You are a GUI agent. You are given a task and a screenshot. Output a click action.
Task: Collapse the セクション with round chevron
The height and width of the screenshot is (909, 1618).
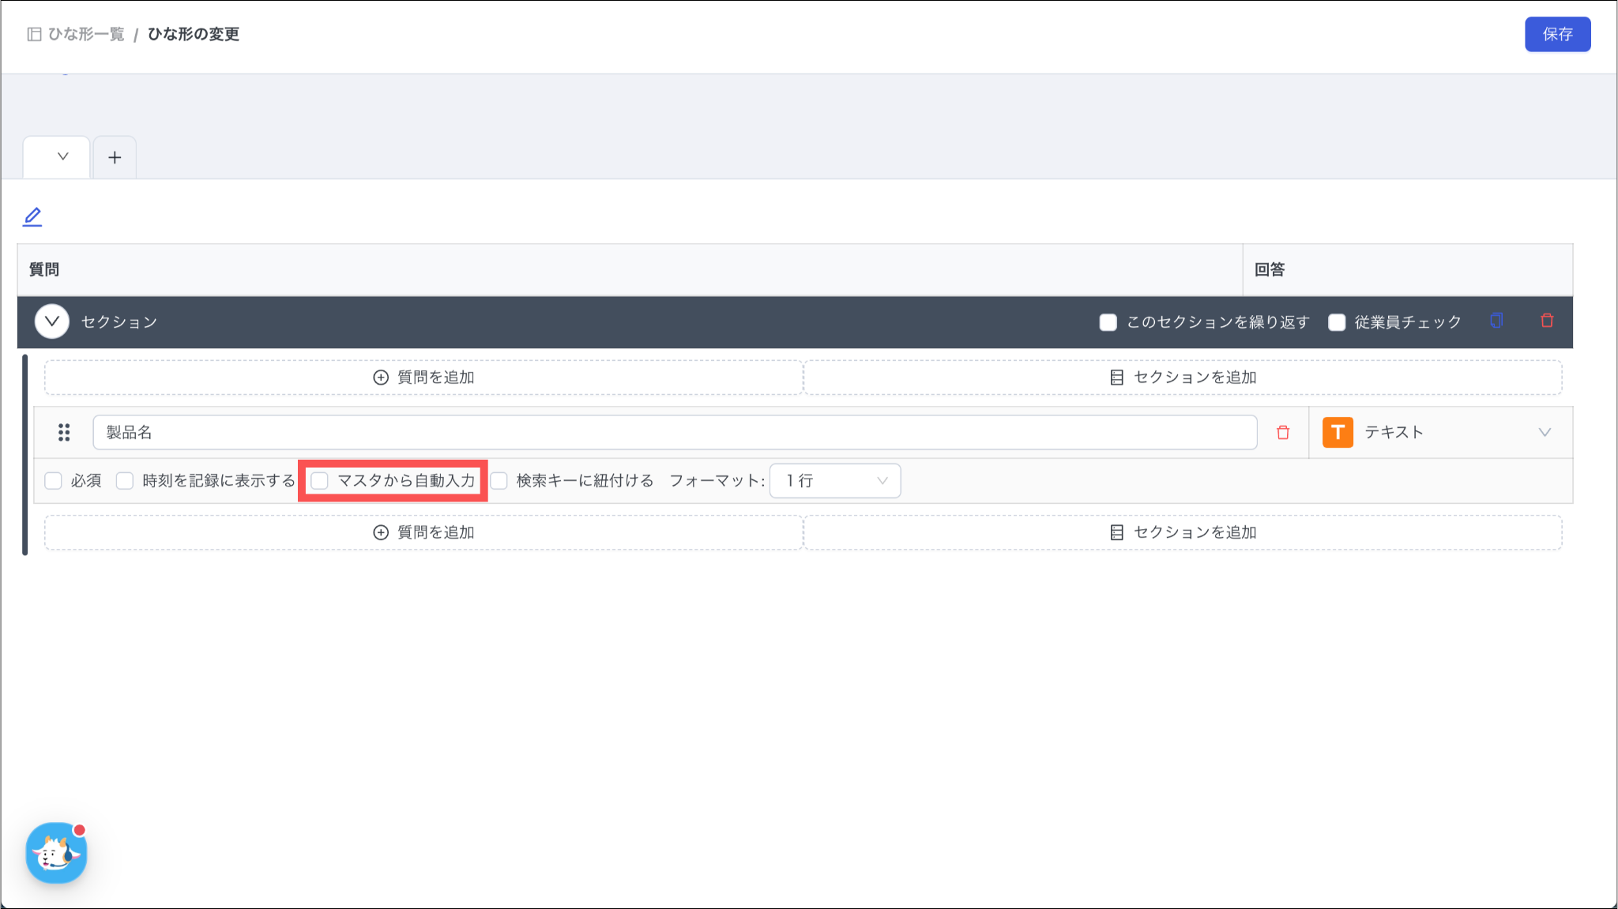point(52,321)
